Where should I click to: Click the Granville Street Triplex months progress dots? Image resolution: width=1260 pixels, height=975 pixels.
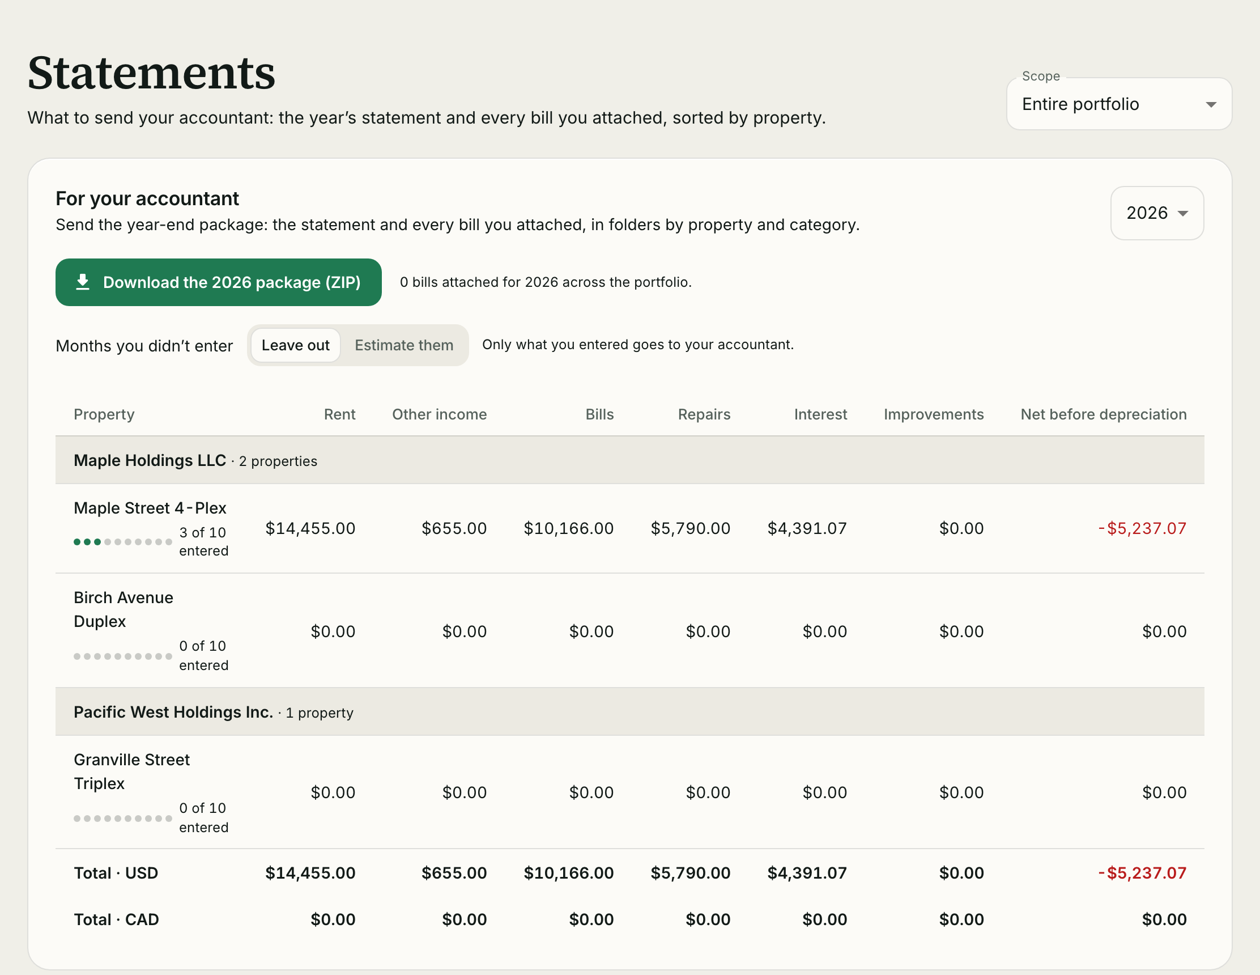(123, 818)
